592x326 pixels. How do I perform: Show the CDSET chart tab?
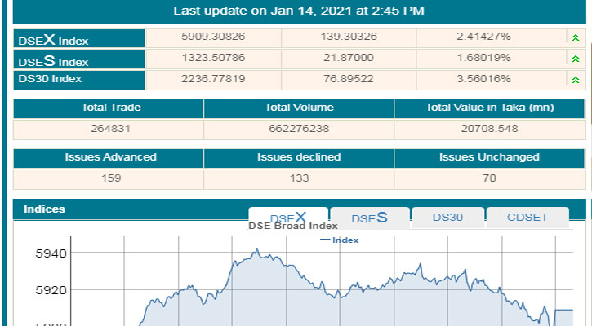pyautogui.click(x=527, y=218)
